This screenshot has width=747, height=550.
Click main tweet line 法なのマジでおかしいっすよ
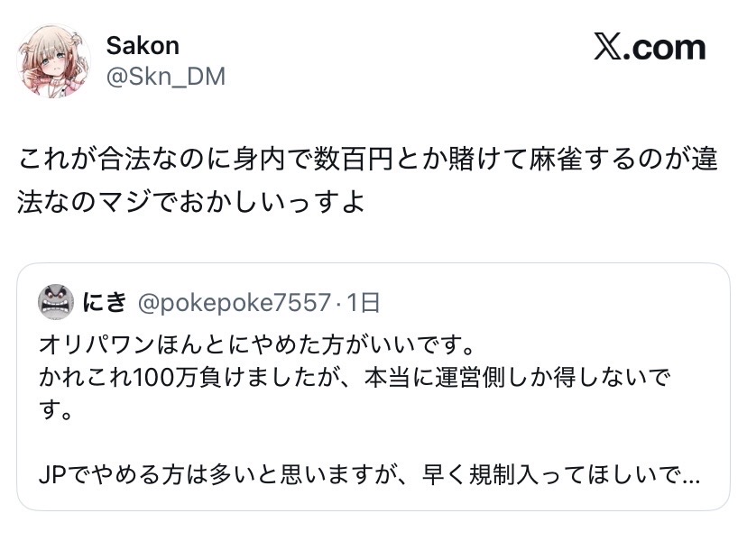[x=190, y=200]
